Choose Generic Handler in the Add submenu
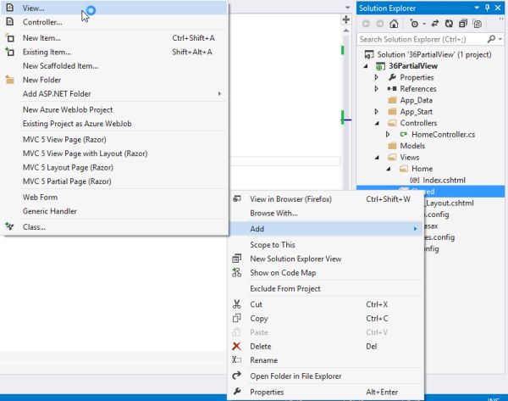The image size is (508, 401). (114, 211)
